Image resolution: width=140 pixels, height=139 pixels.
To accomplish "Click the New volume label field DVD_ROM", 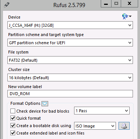I will pos(70,94).
